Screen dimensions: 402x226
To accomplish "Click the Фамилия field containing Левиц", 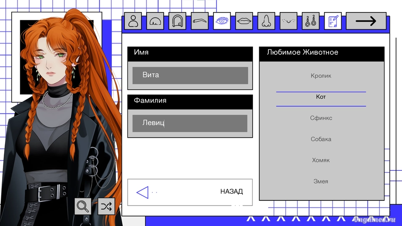I will click(190, 123).
